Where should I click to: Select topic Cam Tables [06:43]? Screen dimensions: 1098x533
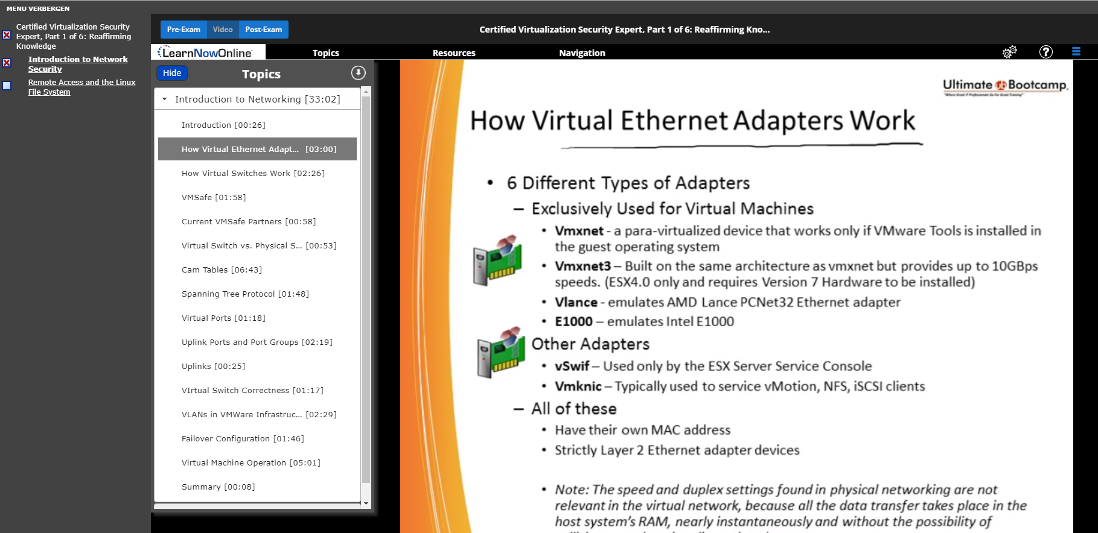[x=258, y=270]
